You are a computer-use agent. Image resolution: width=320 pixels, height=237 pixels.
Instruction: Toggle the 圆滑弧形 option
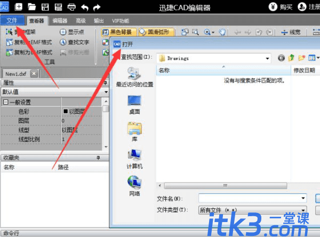156,32
